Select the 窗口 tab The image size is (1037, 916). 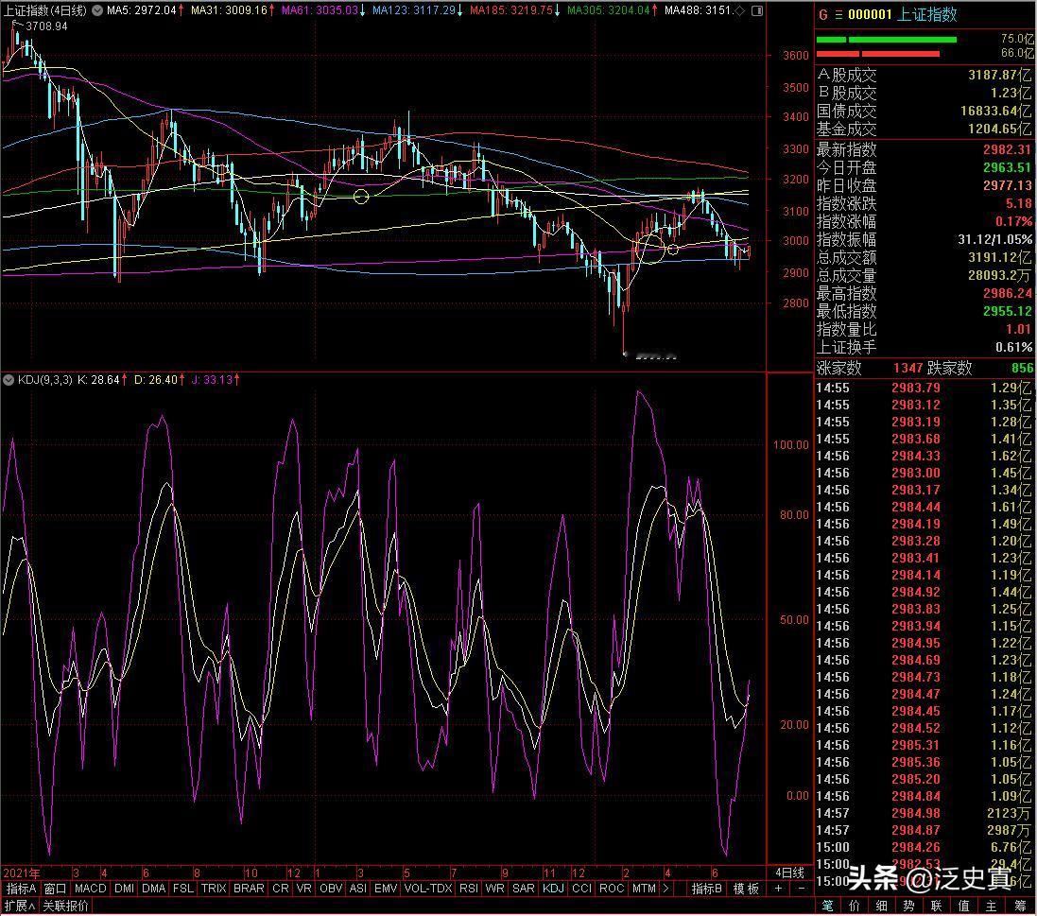(x=56, y=889)
